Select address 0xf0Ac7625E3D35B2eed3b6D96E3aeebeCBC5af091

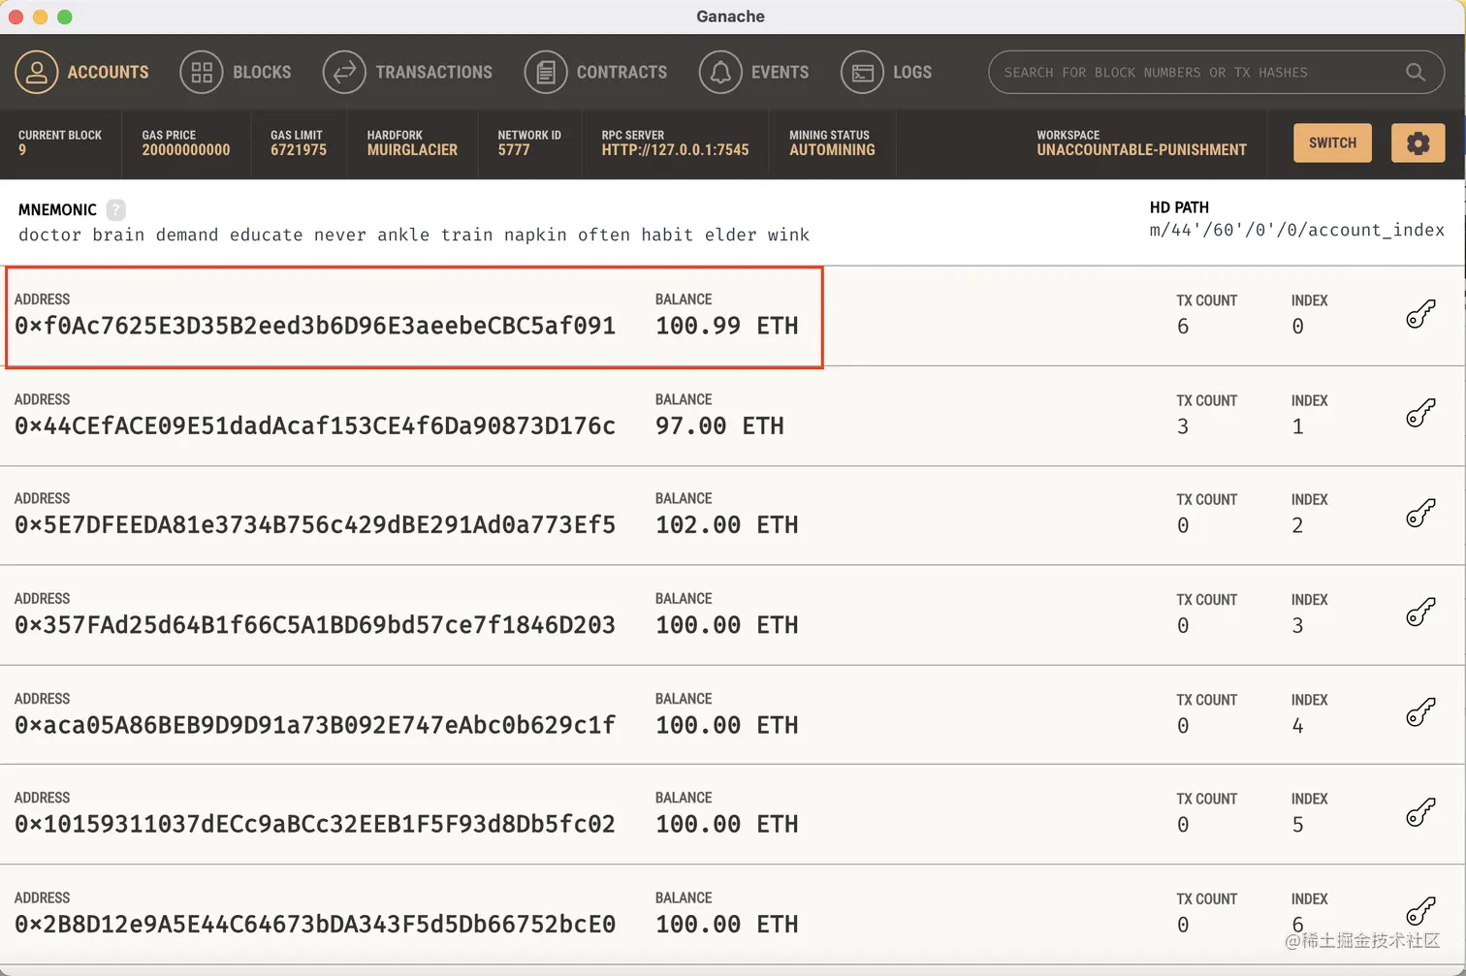[x=315, y=326]
